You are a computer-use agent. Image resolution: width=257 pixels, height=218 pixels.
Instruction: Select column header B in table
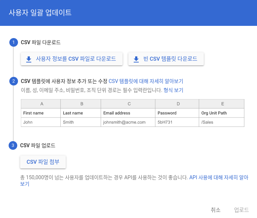[81, 104]
